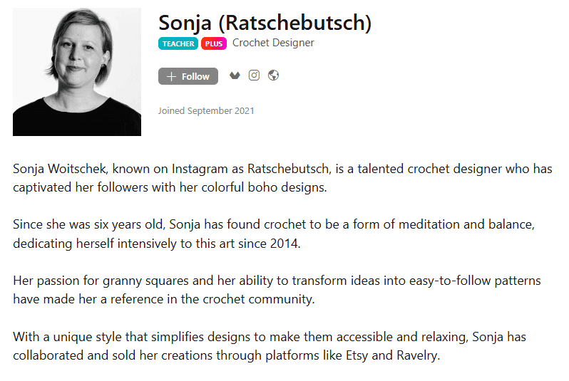This screenshot has width=569, height=381.
Task: Click the Joined September 2021 text
Action: coord(206,110)
